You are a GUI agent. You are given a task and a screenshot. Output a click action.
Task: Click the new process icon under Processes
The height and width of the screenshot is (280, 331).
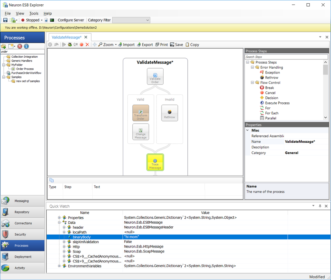[x=12, y=46]
